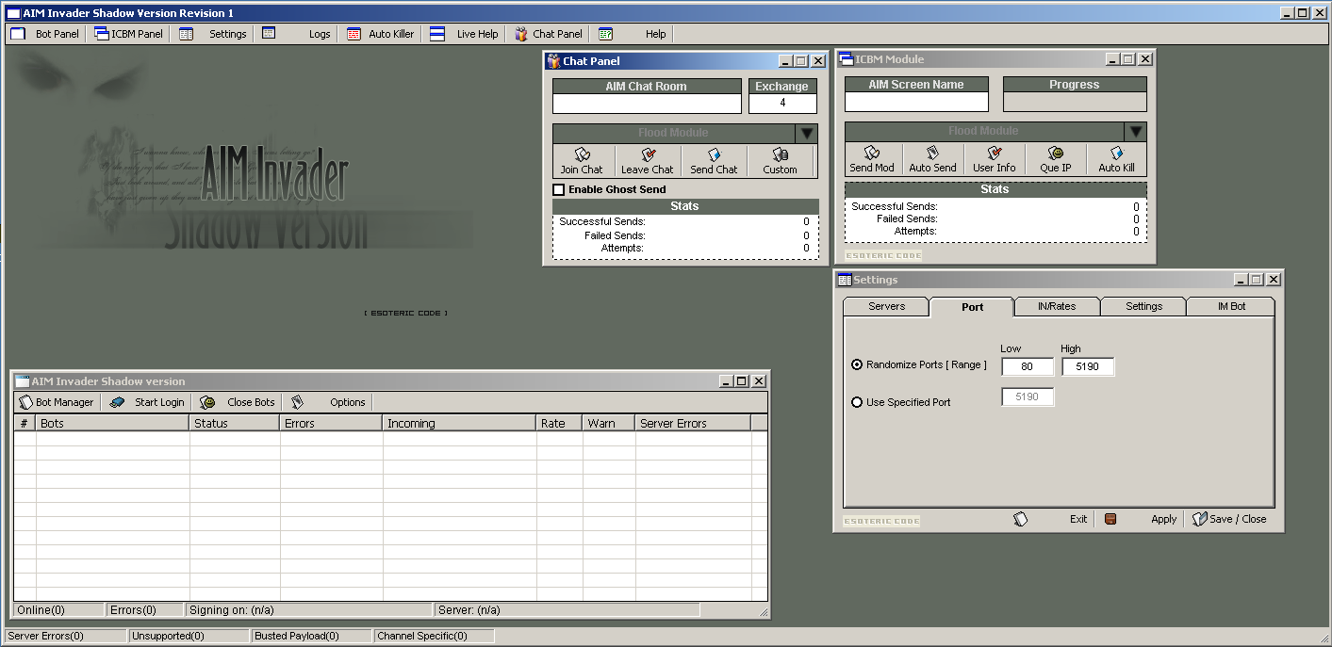The width and height of the screenshot is (1332, 647).
Task: Select the Use Specified Port option
Action: coord(857,402)
